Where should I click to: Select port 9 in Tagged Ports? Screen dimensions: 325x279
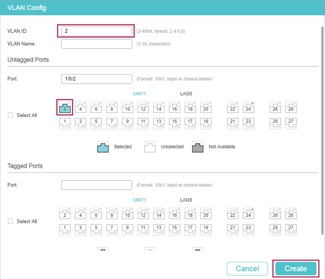tap(127, 228)
